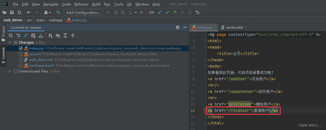Click the Open folder toolbar icon
This screenshot has height=130, width=326.
[4, 13]
